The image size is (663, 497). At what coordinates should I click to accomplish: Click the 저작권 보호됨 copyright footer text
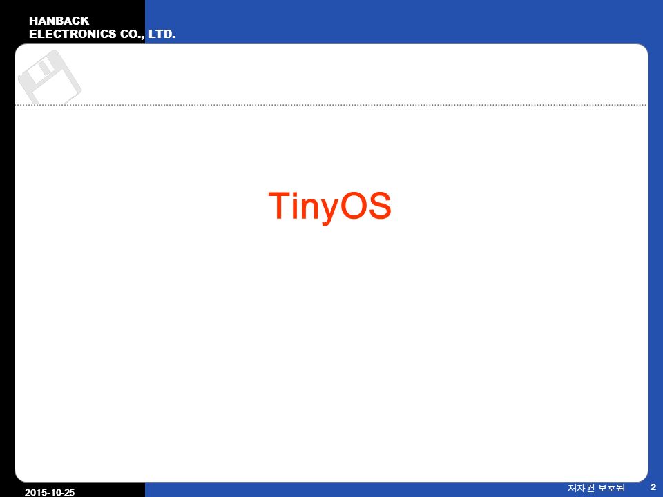click(x=596, y=488)
